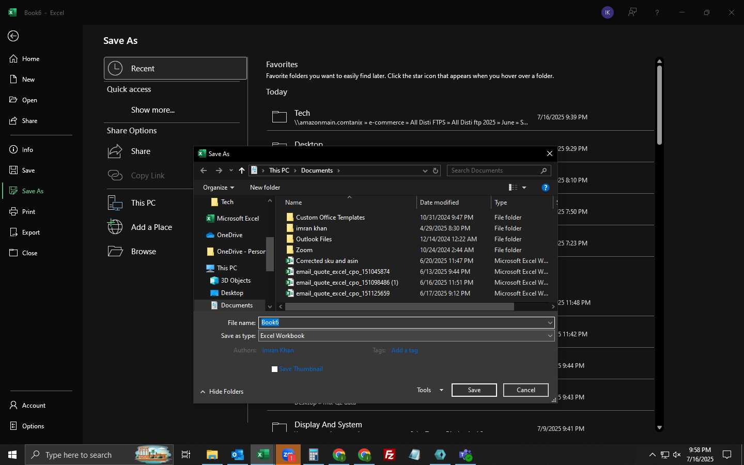The height and width of the screenshot is (465, 744).
Task: Open the Tech recent folder entry
Action: pos(460,117)
